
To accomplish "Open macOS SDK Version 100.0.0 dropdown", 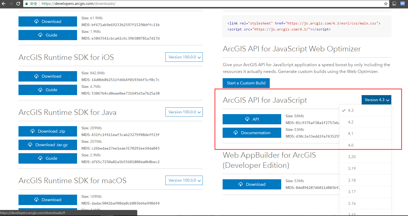I will 184,180.
